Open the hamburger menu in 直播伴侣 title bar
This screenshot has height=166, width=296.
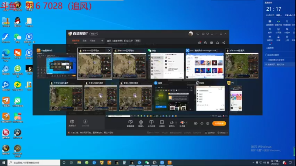coord(212,34)
